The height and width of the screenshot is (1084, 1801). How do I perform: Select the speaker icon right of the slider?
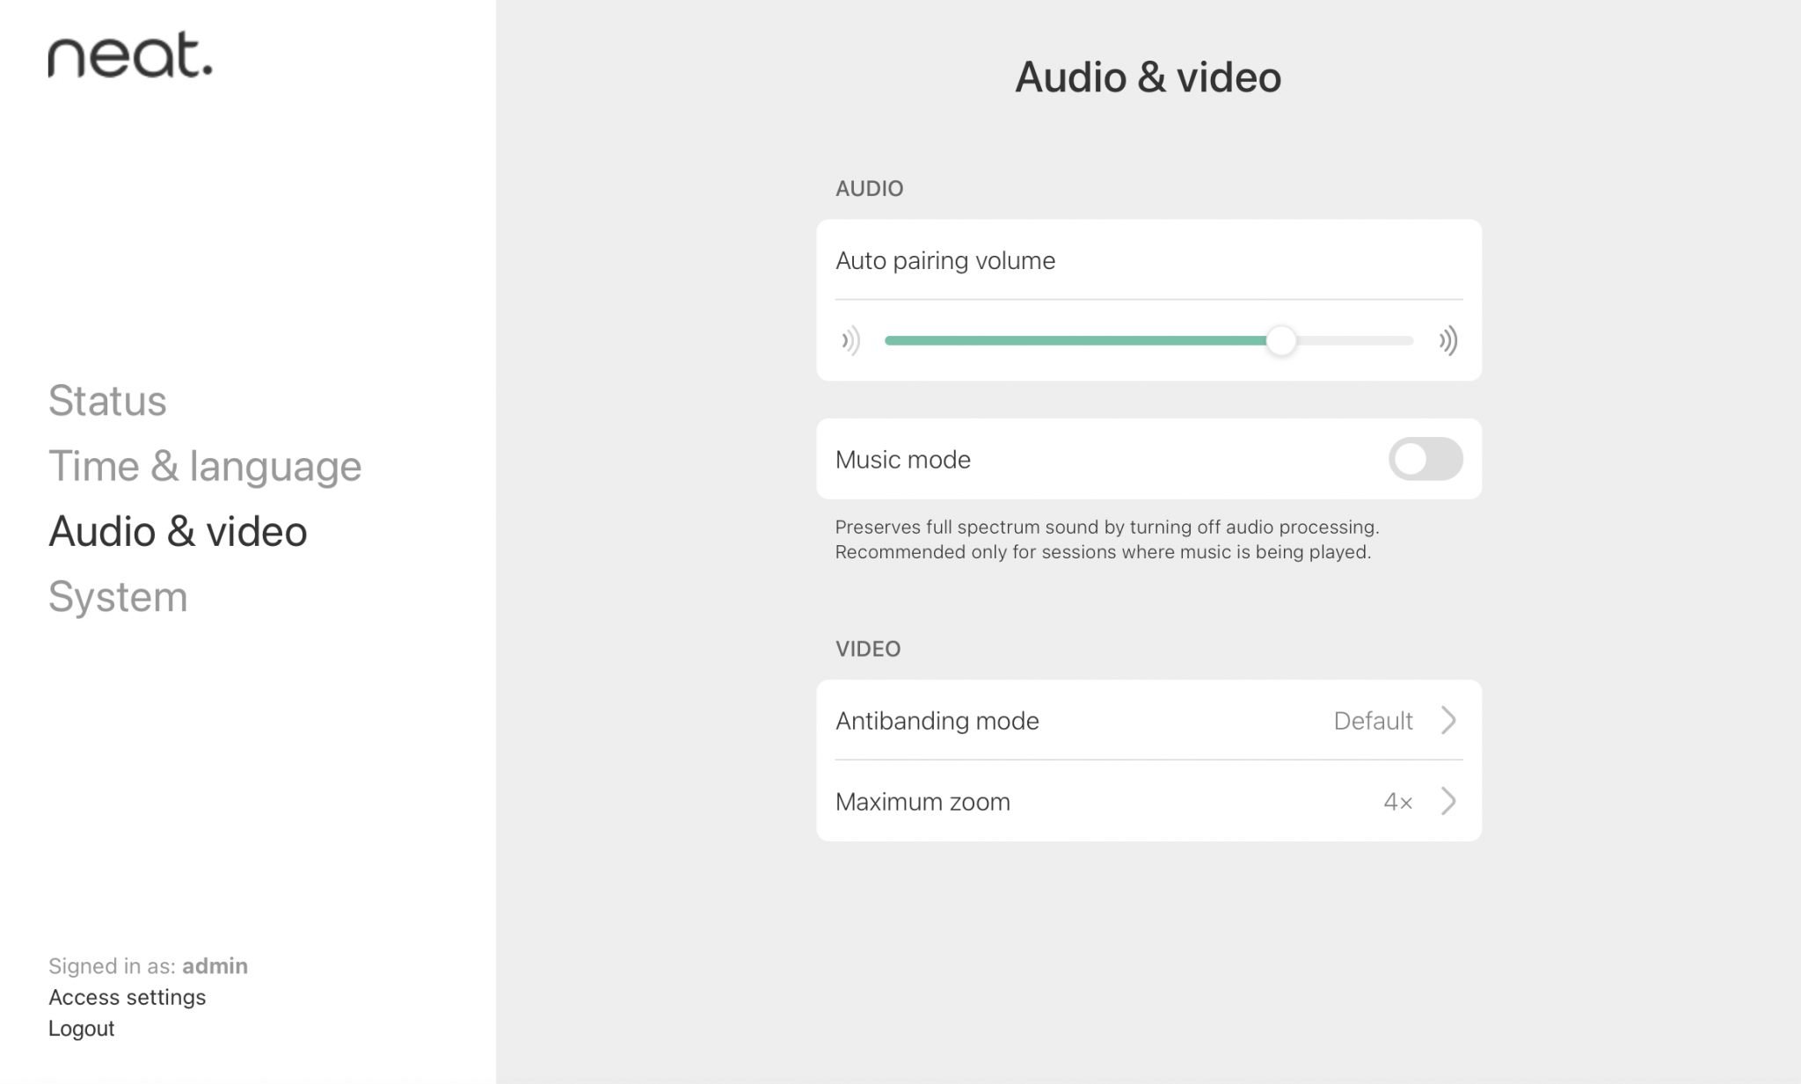point(1447,341)
